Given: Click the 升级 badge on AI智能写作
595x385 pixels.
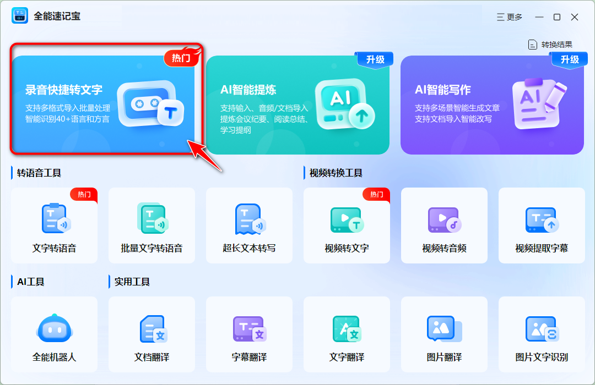Looking at the screenshot, I should pos(570,59).
